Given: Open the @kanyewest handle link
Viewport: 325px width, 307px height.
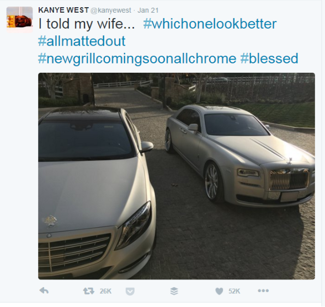Looking at the screenshot, I should 111,10.
